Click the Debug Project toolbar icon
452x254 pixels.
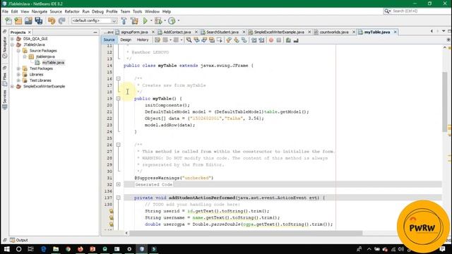click(x=158, y=20)
